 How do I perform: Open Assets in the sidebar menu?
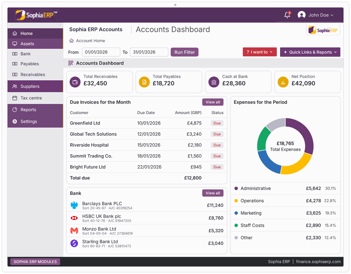tap(35, 43)
